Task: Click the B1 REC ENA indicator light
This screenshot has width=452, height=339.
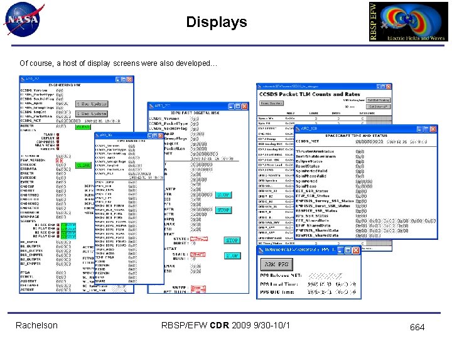Action: click(x=58, y=225)
